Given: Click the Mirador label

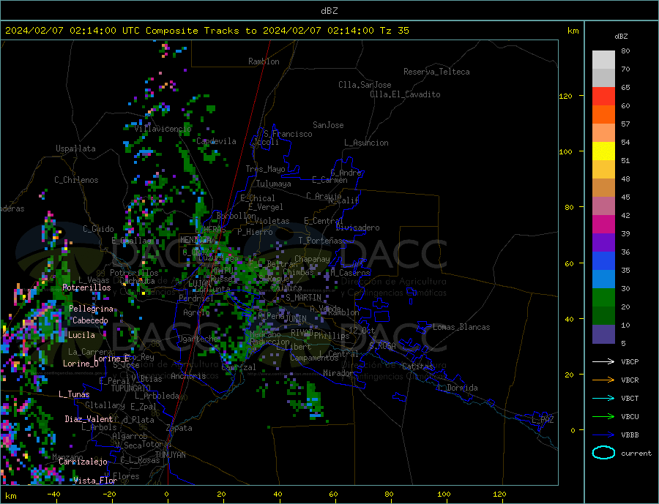Looking at the screenshot, I should click(x=338, y=373).
